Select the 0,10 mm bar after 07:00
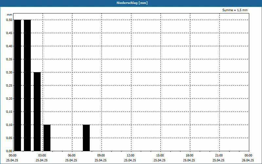Image resolution: width=262 pixels, height=164 pixels. (x=86, y=138)
